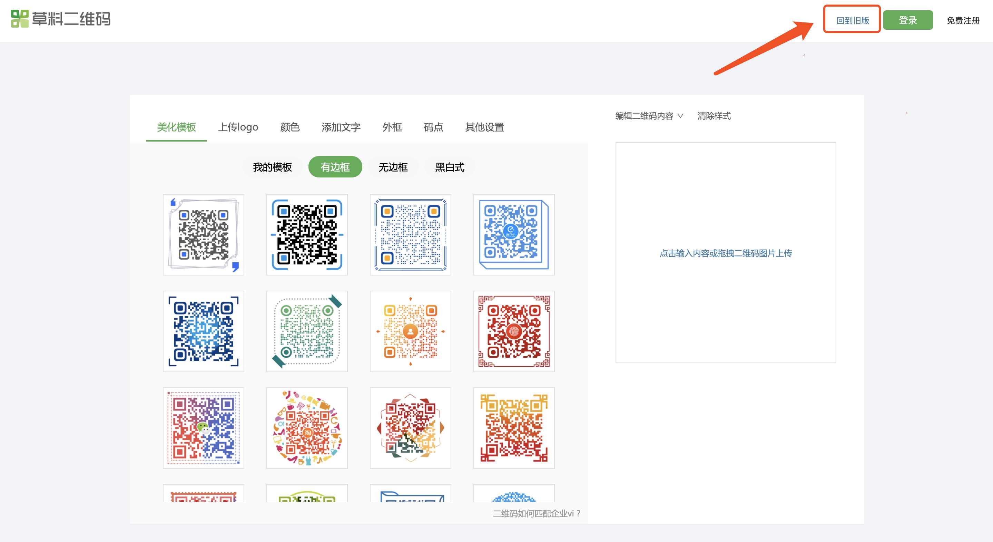Choose the red-blue template with WeChat icon
This screenshot has width=993, height=542.
[204, 428]
